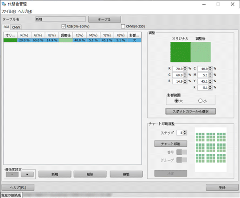This screenshot has height=198, width=240.
Task: Open the ファイル(F) menu
Action: (9, 12)
